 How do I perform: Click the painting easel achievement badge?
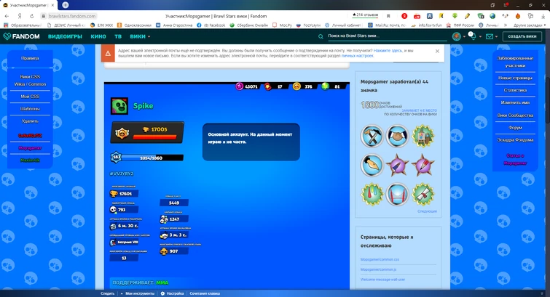[x=423, y=136]
